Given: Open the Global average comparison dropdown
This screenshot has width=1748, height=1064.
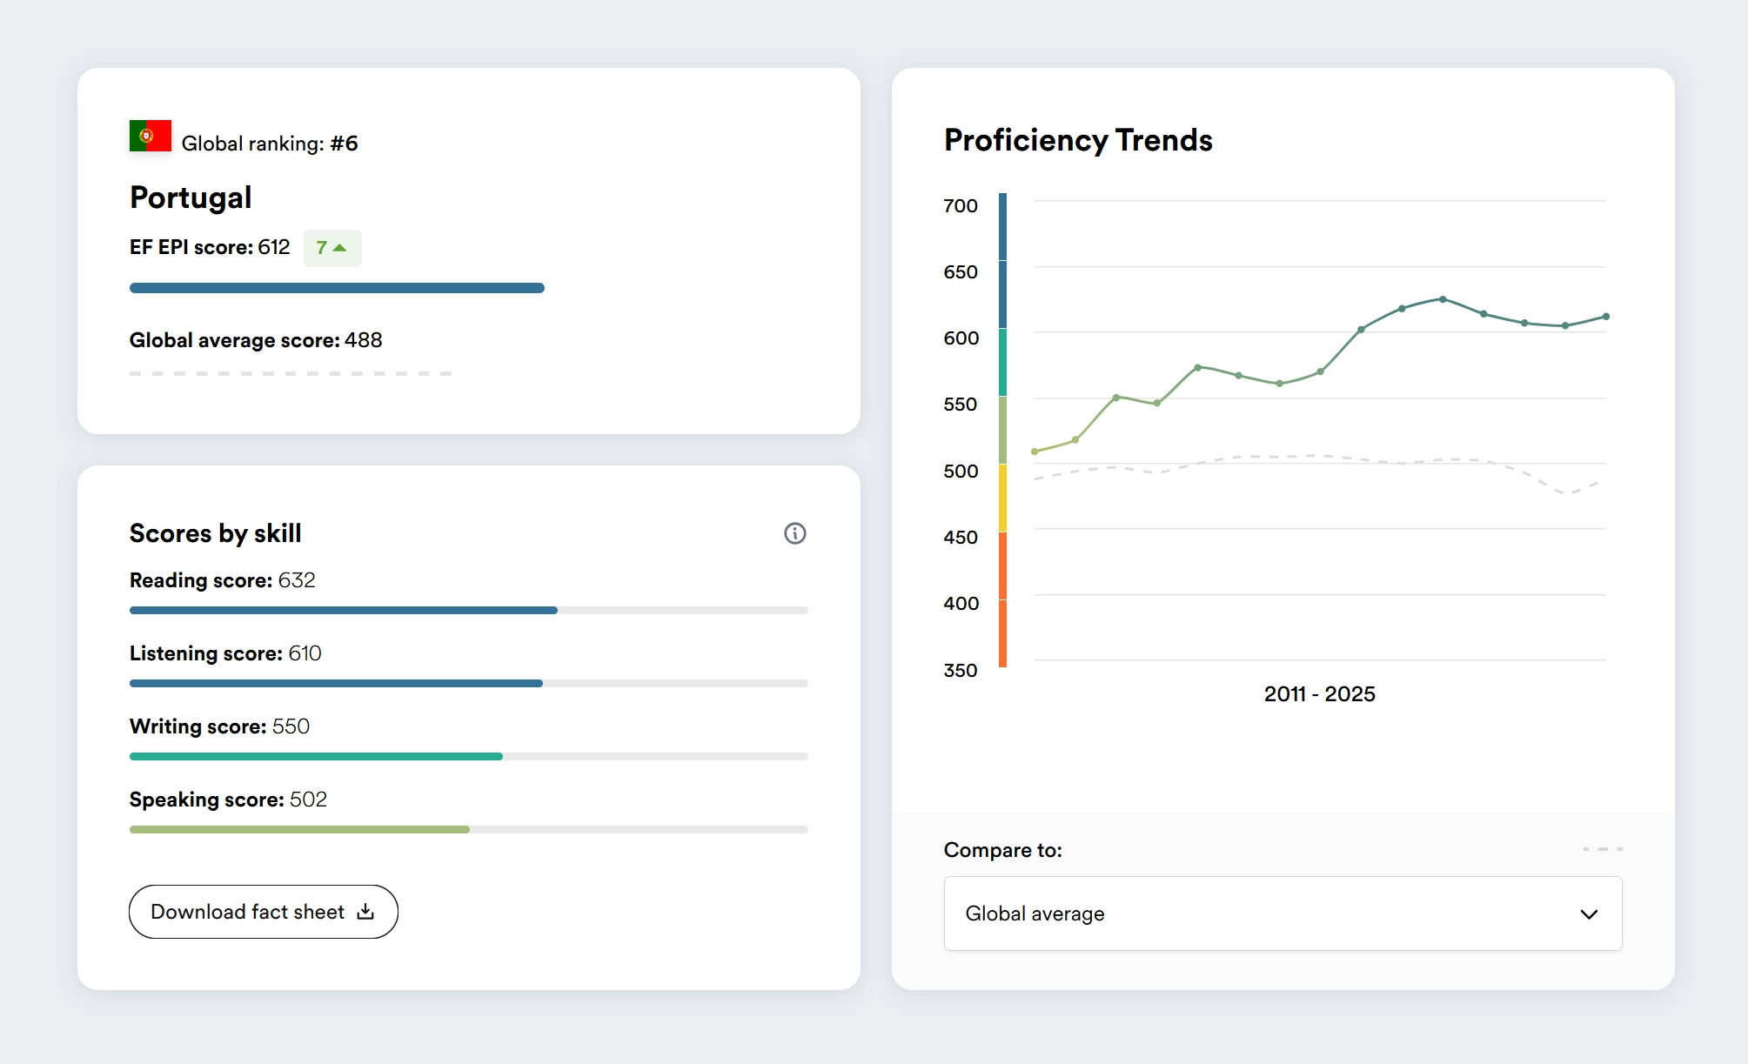Looking at the screenshot, I should tap(1282, 913).
